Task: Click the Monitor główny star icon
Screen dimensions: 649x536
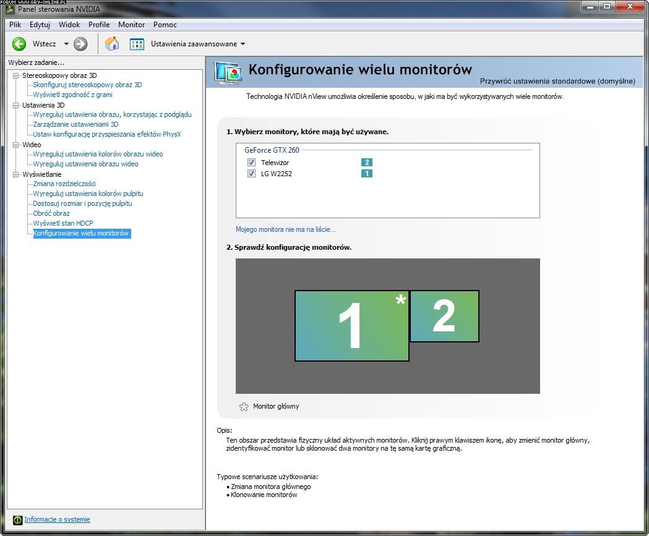Action: pyautogui.click(x=244, y=407)
